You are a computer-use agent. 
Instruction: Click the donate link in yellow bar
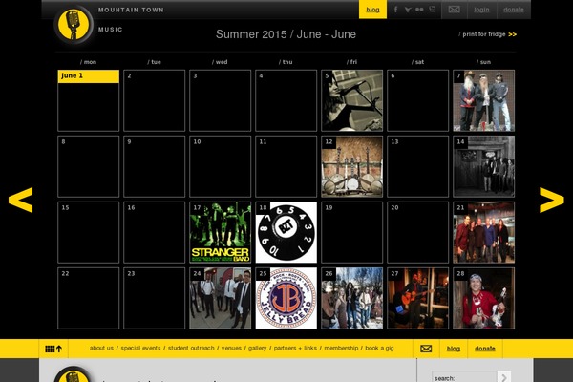point(485,349)
